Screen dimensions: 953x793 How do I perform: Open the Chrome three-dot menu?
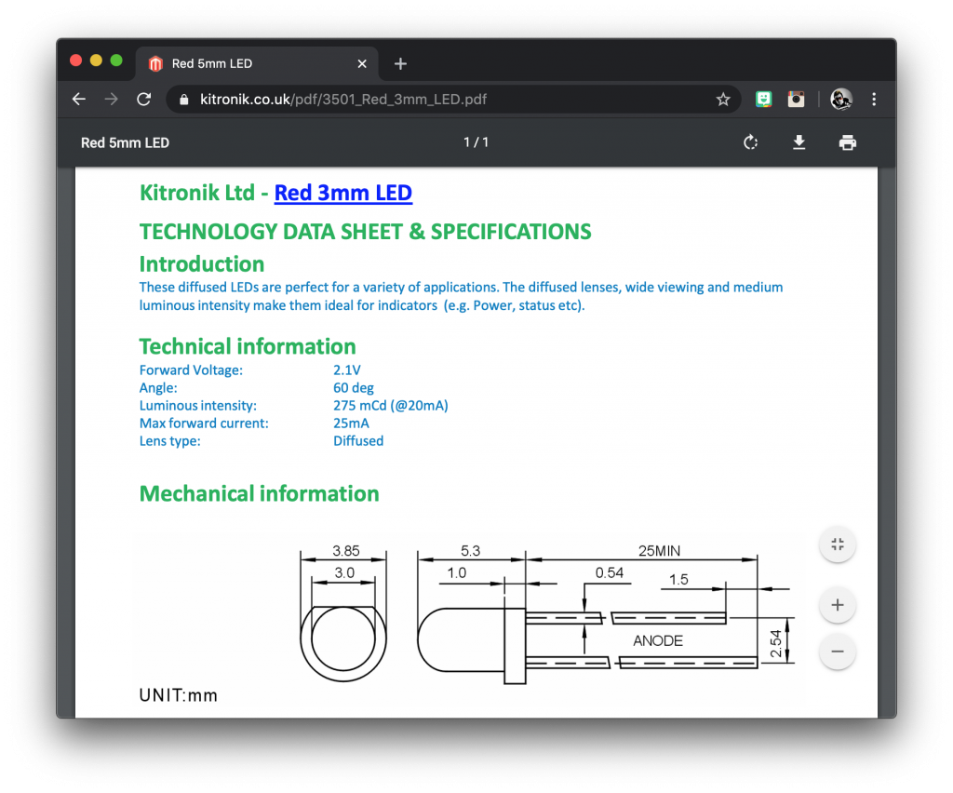(x=874, y=99)
